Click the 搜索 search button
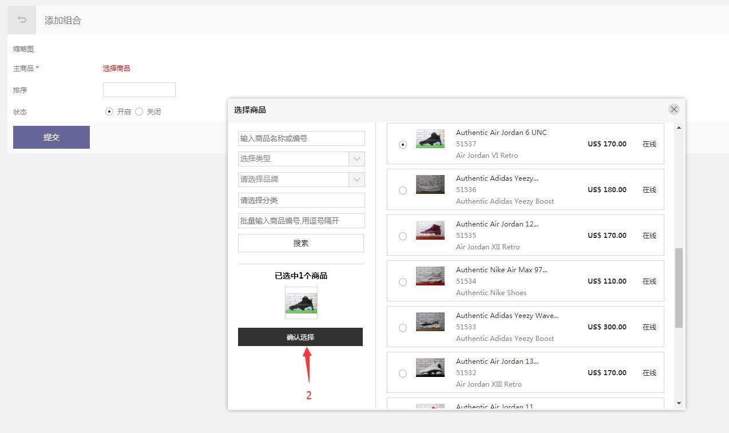Viewport: 729px width, 433px height. coord(301,243)
